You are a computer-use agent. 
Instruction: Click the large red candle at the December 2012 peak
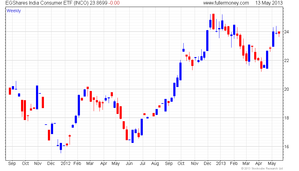click(x=213, y=22)
